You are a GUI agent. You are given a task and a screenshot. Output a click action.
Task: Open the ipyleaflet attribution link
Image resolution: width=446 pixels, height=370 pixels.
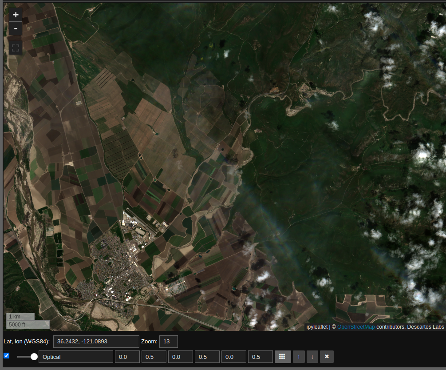click(x=317, y=327)
